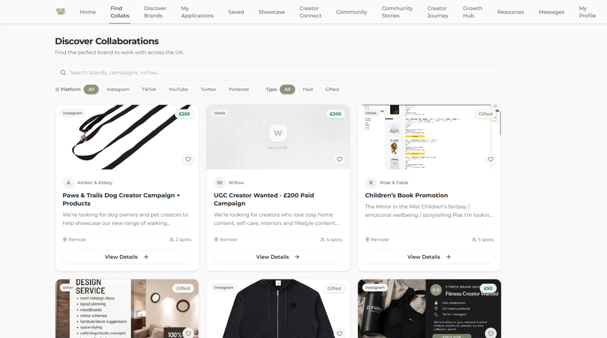
Task: Show only Paid collaborations
Action: tap(308, 89)
